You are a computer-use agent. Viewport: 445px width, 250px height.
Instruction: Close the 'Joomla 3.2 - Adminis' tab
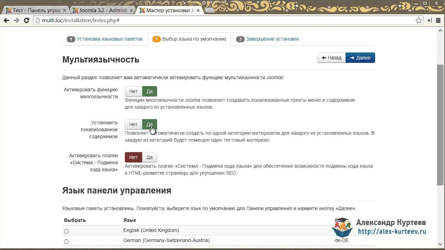coord(131,10)
